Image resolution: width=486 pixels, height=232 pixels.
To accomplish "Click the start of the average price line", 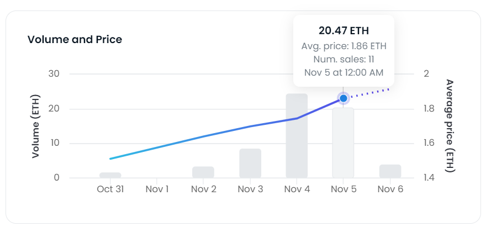I will point(110,159).
